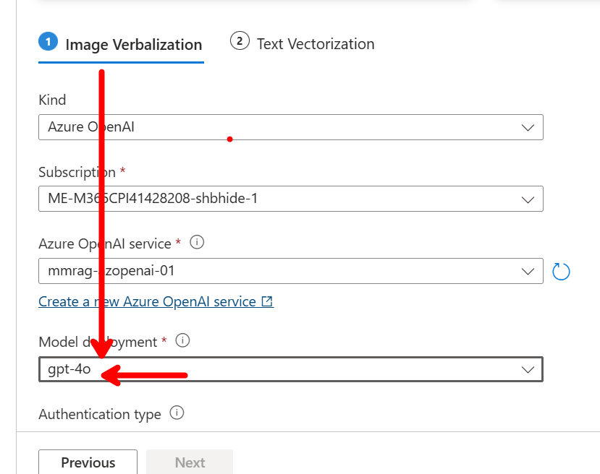Click the Next button

(190, 462)
